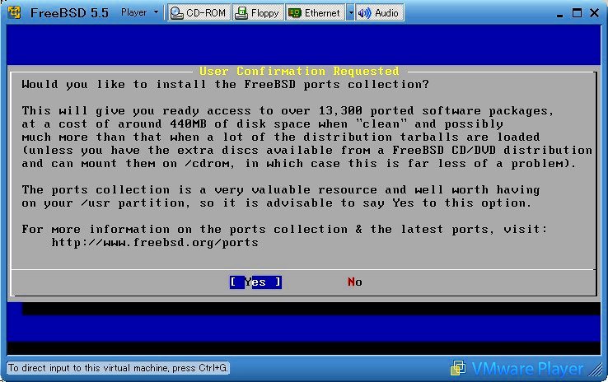The height and width of the screenshot is (382, 608).
Task: Select Yes to install ports collection
Action: pyautogui.click(x=255, y=282)
